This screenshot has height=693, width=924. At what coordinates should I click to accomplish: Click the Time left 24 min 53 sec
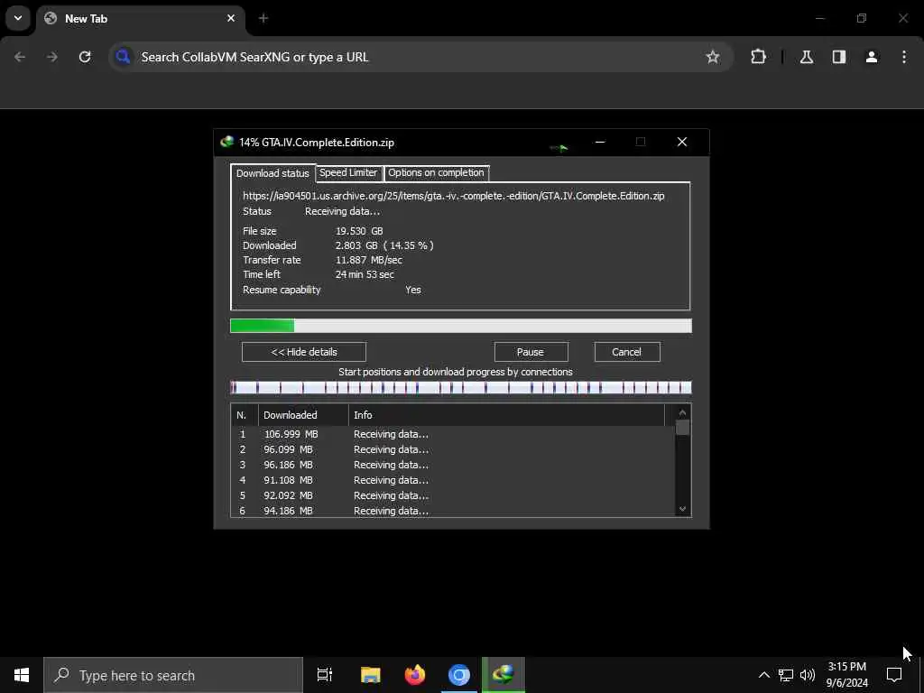click(365, 274)
